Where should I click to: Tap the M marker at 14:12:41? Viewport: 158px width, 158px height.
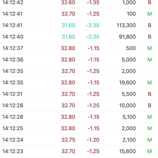pos(150,14)
